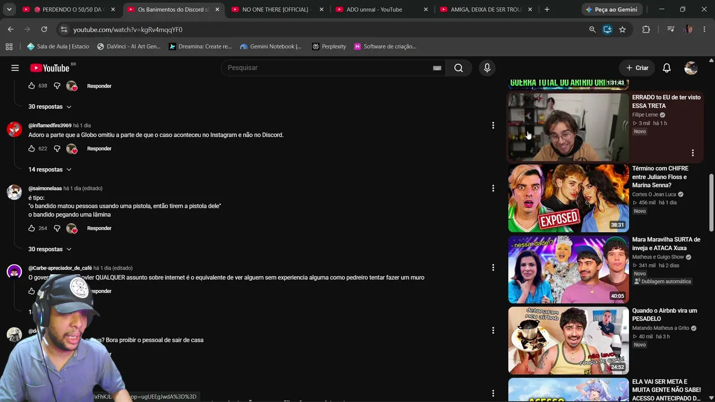The height and width of the screenshot is (402, 715).
Task: Like @saimonelaaa's comment with 264 likes
Action: 32,228
